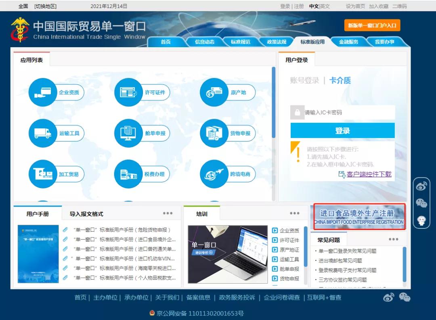Open footer link 企业问卷调查

(x=282, y=297)
